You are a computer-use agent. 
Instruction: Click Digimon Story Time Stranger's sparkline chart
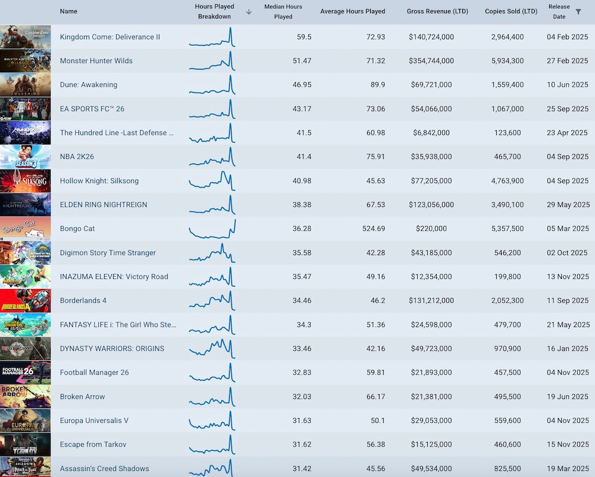click(x=212, y=253)
